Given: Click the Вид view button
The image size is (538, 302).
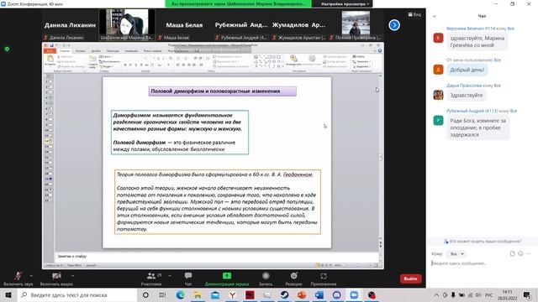Looking at the screenshot, I should (x=414, y=14).
